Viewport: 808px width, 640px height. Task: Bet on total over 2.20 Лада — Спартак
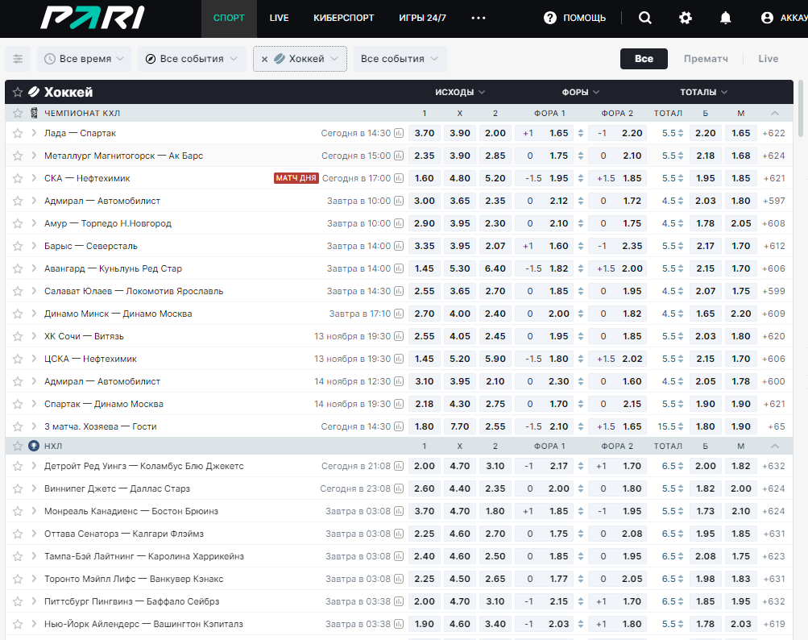(x=705, y=133)
